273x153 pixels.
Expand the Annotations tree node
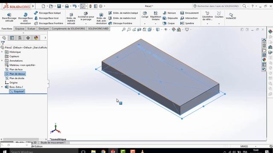coord(2,61)
